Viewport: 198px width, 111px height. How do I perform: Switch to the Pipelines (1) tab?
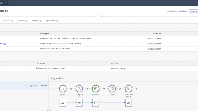[x=8, y=21]
